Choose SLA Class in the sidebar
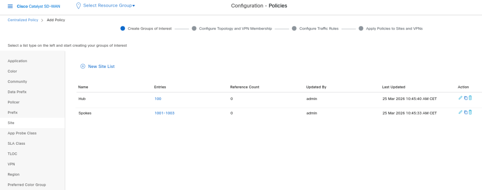This screenshot has height=190, width=482. (x=16, y=143)
